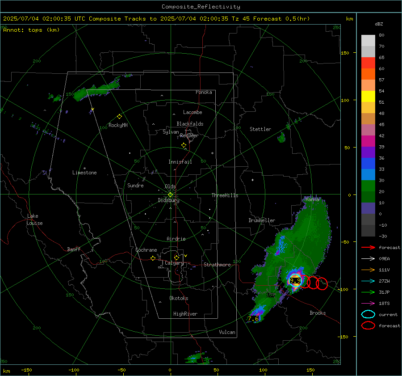The image size is (402, 376).
Task: Click the Okotoks town label
Action: [x=179, y=298]
